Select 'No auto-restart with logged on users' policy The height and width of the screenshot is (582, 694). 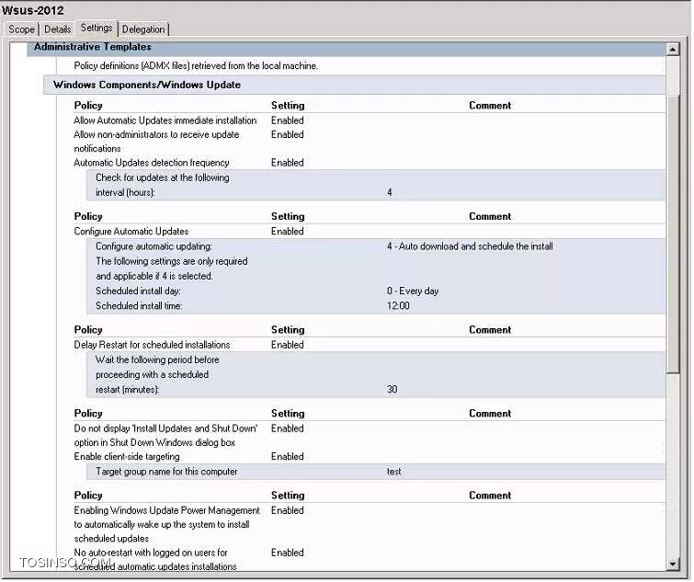pos(155,560)
